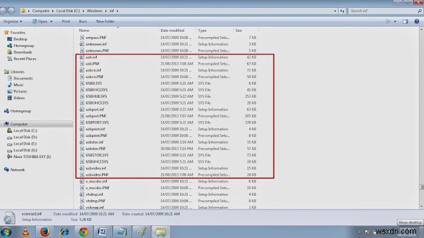Click the Back navigation arrow
The height and width of the screenshot is (238, 424).
pyautogui.click(x=3, y=11)
